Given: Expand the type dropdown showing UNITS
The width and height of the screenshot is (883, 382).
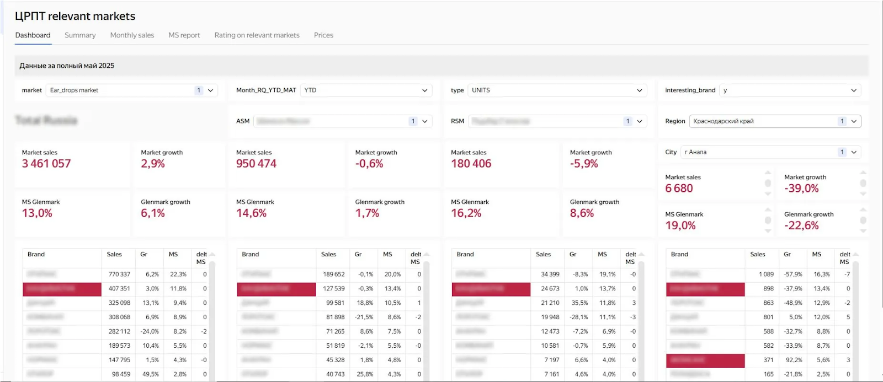Looking at the screenshot, I should tap(557, 90).
